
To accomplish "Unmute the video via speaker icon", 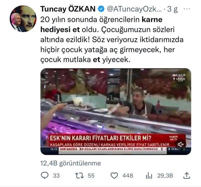I will point(180,144).
